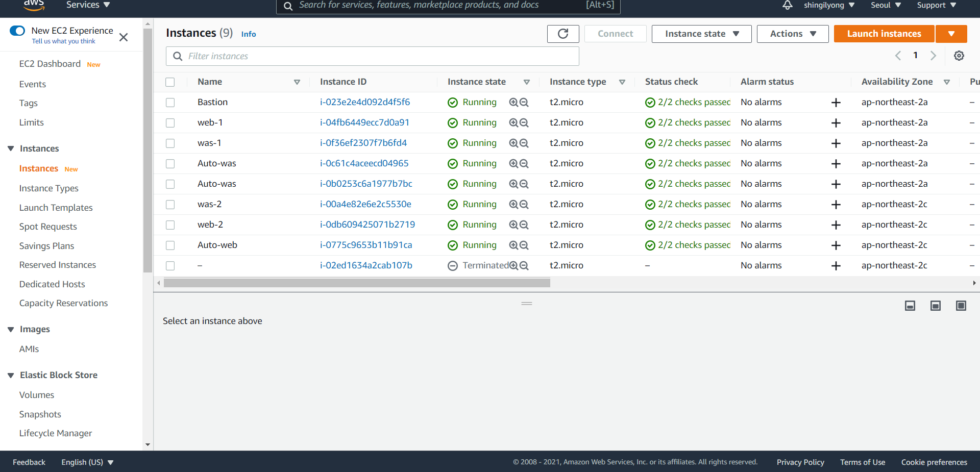
Task: Close the New EC2 Experience banner
Action: coord(124,37)
